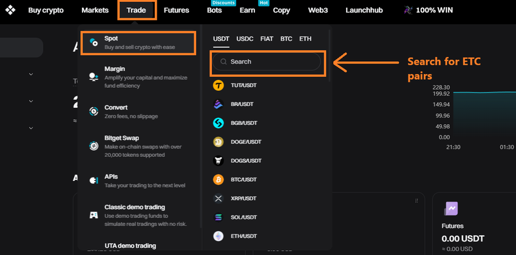Select the BTC/USDT pair
This screenshot has width=516, height=255.
(x=243, y=180)
